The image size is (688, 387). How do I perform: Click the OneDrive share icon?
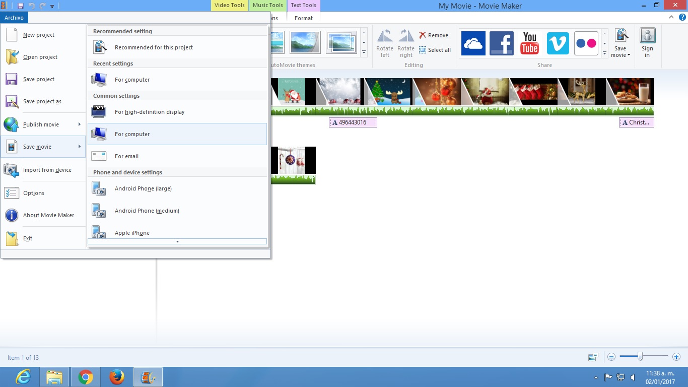tap(472, 43)
